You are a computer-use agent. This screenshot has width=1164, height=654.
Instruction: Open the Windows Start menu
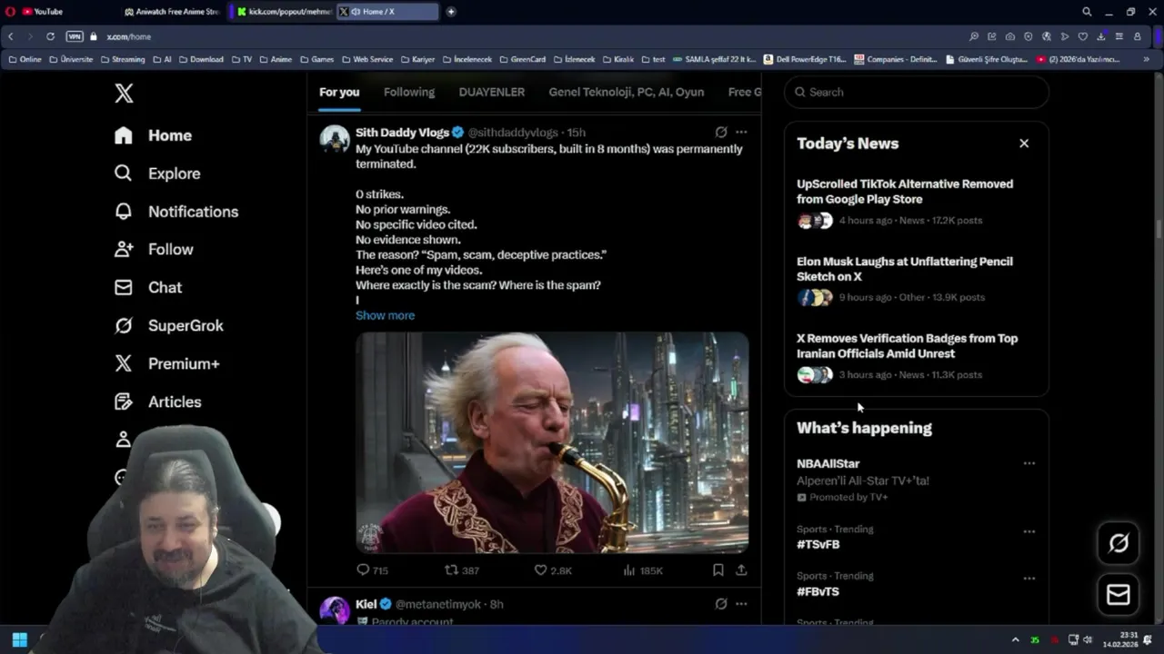(x=19, y=639)
